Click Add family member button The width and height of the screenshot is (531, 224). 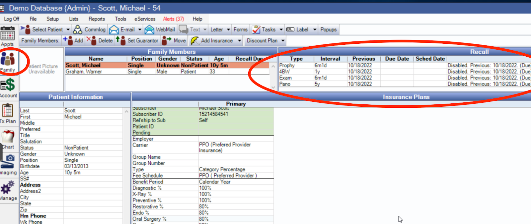tap(74, 40)
